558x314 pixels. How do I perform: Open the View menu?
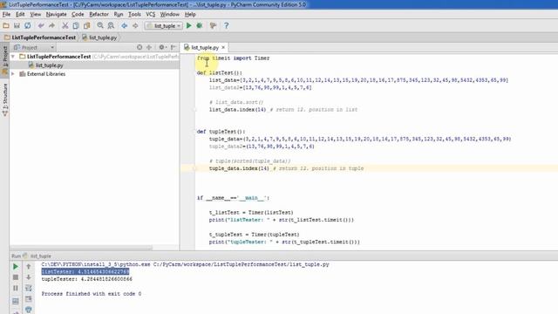35,14
